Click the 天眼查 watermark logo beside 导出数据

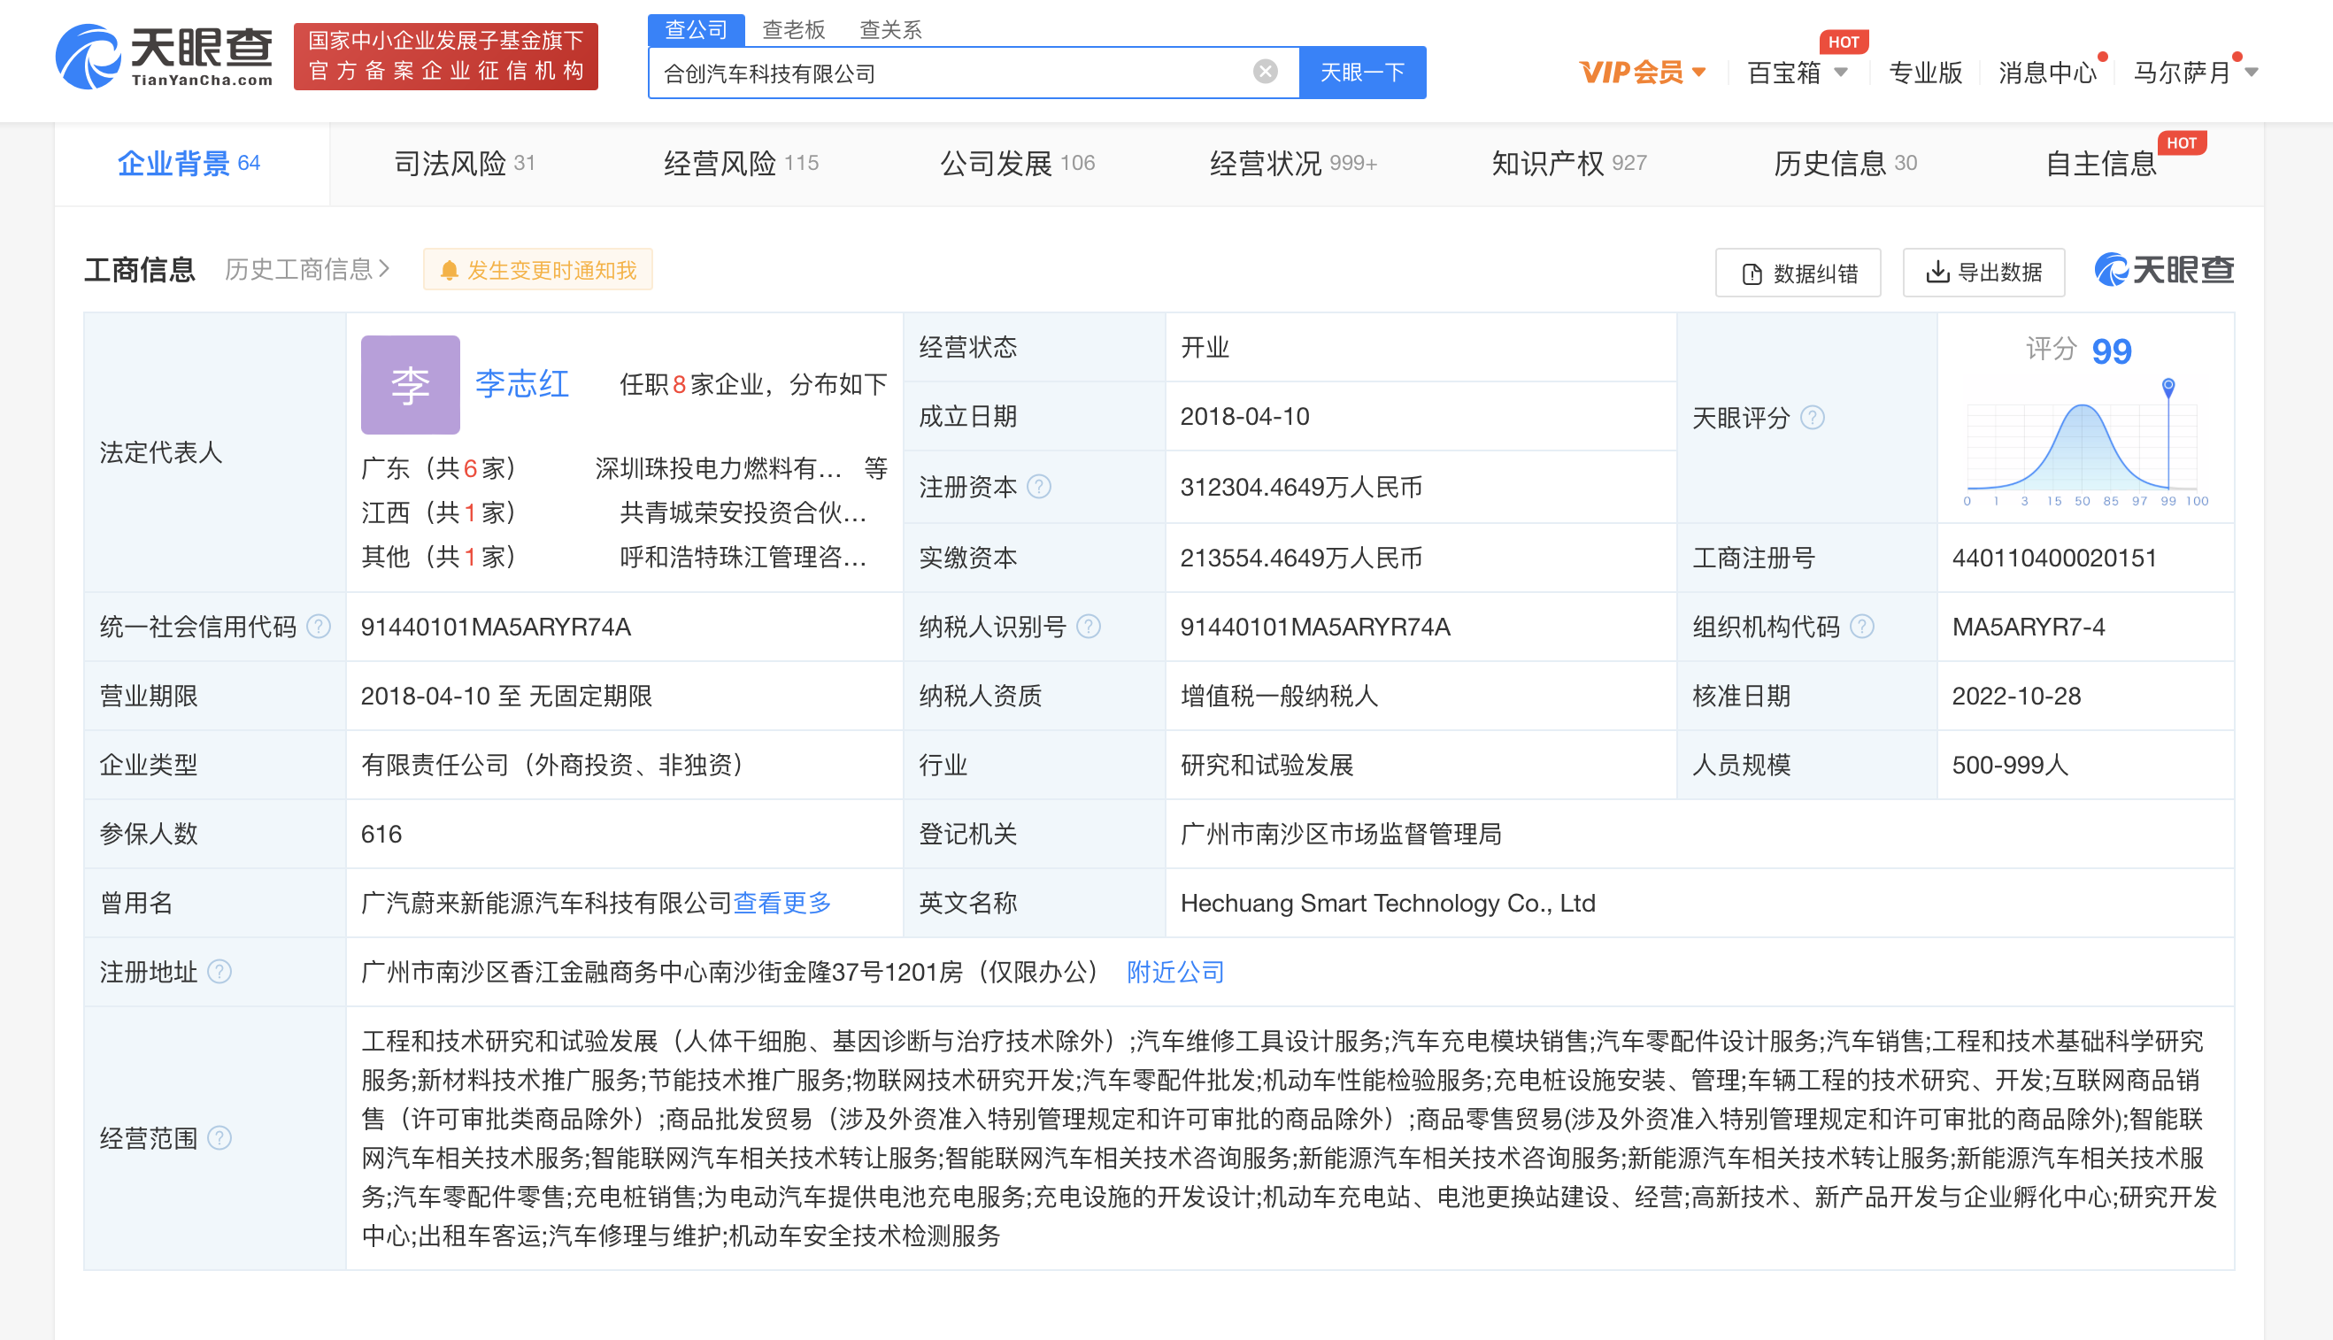[x=2164, y=270]
